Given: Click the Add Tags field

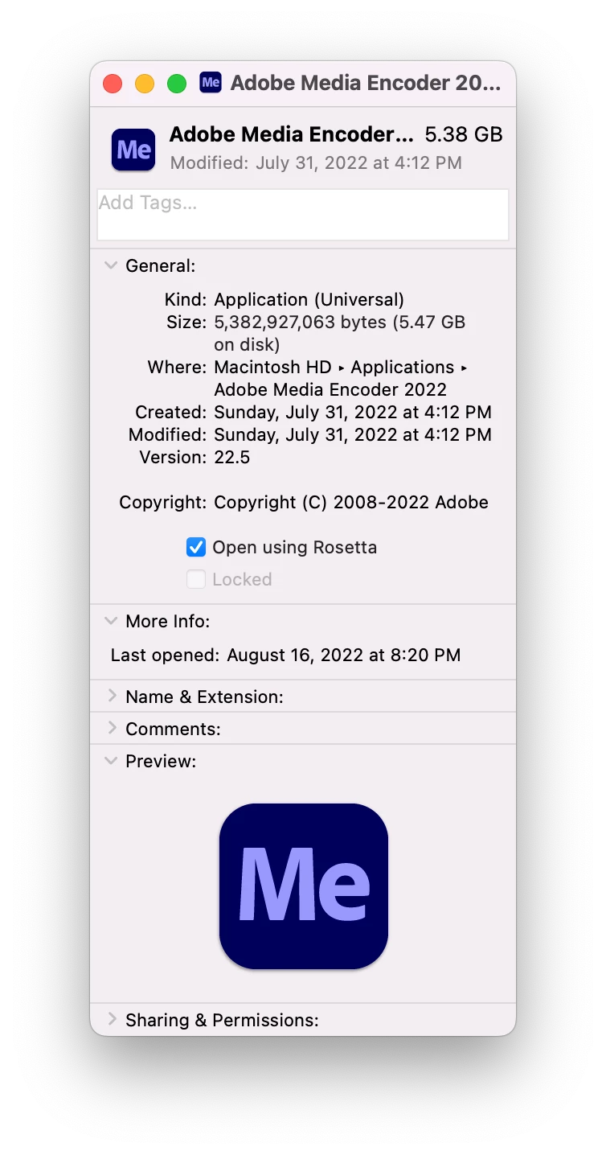Looking at the screenshot, I should [x=303, y=215].
